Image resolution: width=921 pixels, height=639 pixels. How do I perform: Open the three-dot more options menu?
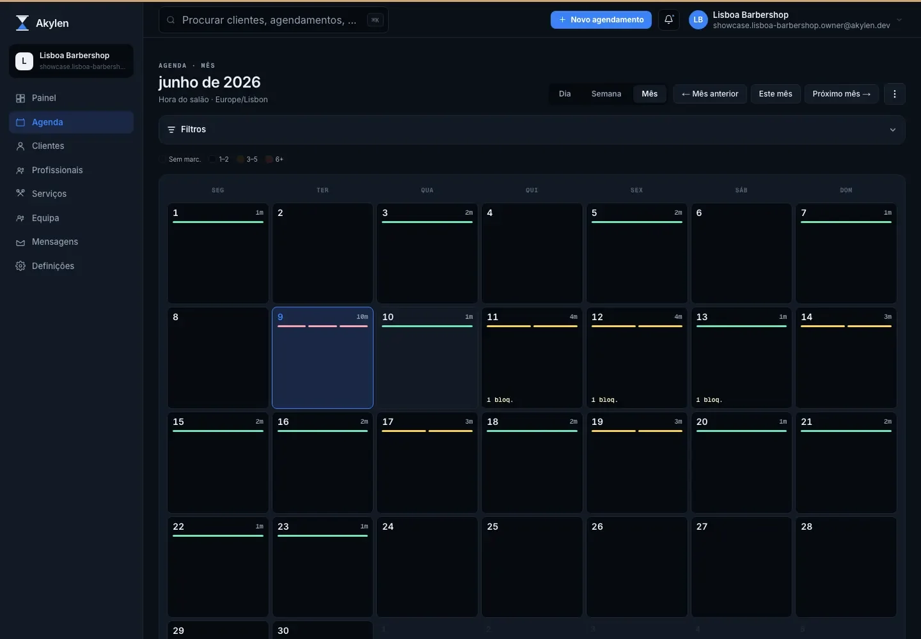tap(895, 94)
